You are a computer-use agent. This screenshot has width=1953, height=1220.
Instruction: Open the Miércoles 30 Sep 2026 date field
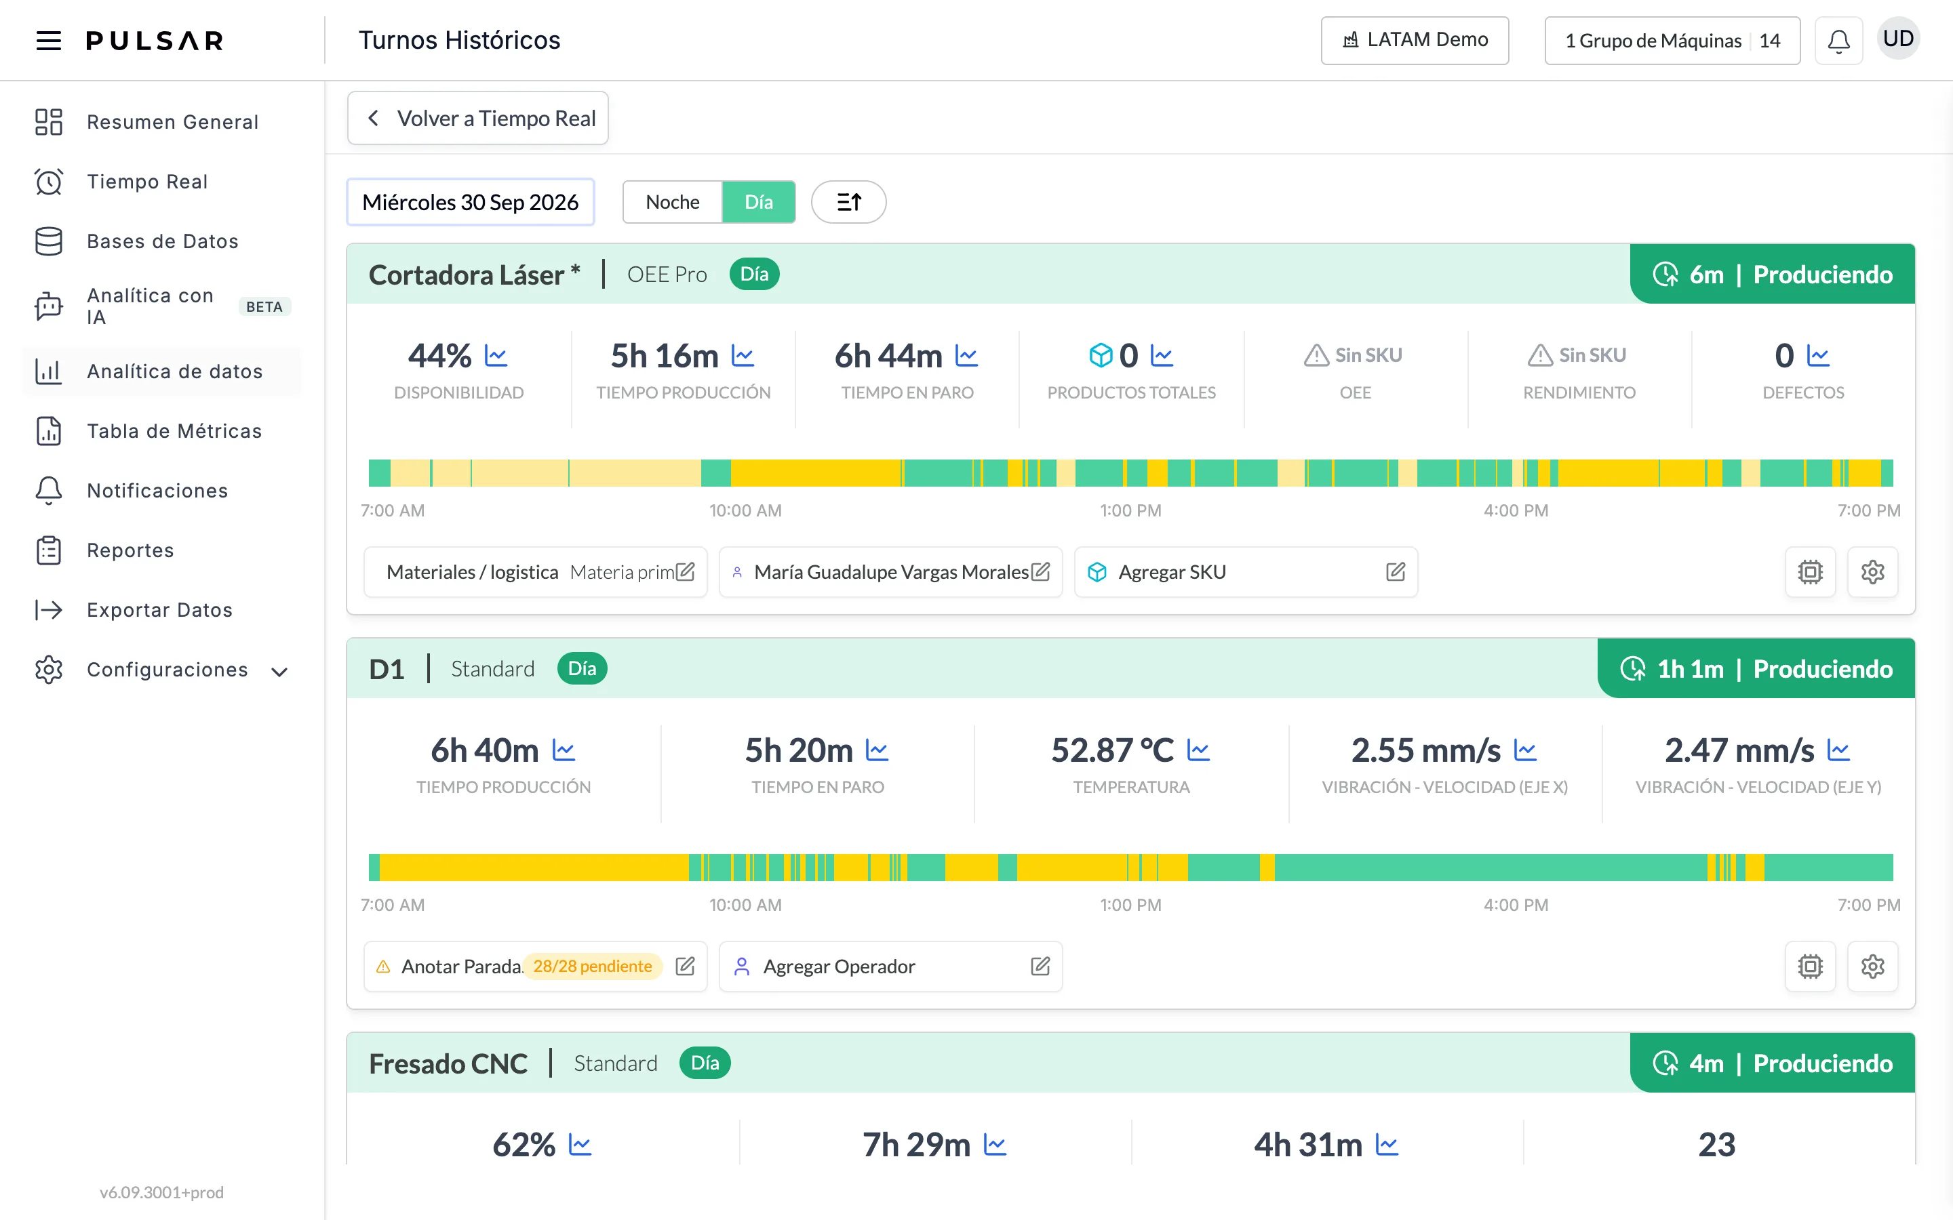click(x=471, y=202)
